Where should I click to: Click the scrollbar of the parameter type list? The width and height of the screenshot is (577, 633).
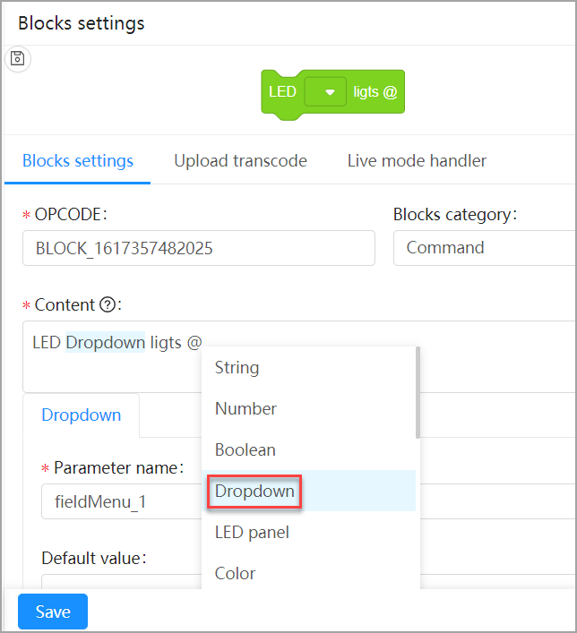pos(417,393)
